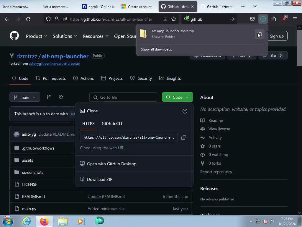The height and width of the screenshot is (227, 302).
Task: Bookmark this page with the star icon
Action: [174, 19]
